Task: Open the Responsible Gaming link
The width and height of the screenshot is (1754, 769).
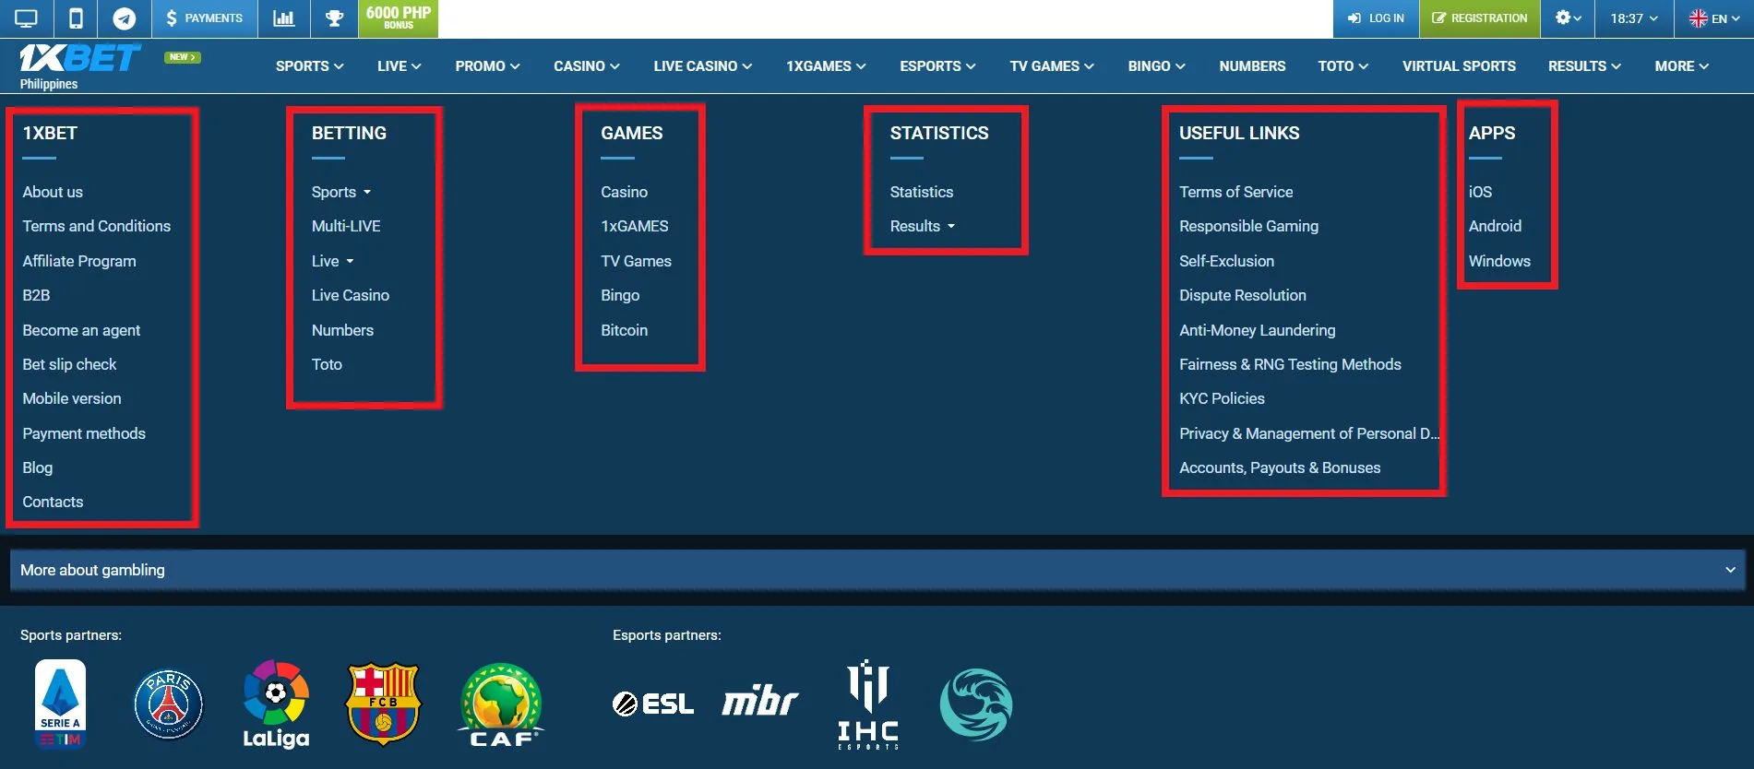Action: click(x=1248, y=226)
